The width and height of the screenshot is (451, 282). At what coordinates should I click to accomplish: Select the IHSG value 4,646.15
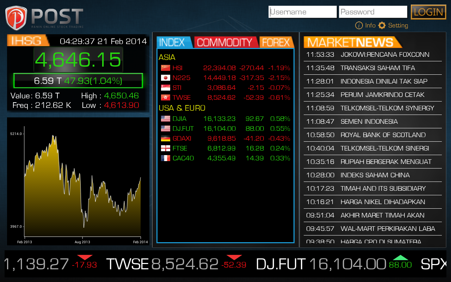(78, 60)
